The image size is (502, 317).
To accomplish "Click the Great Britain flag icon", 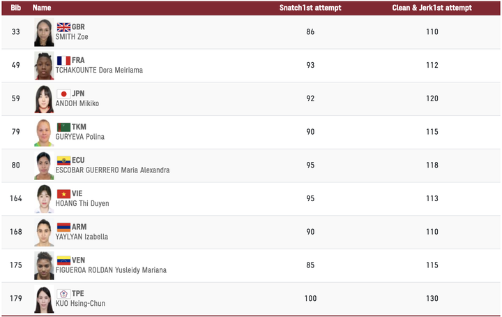I will (63, 27).
